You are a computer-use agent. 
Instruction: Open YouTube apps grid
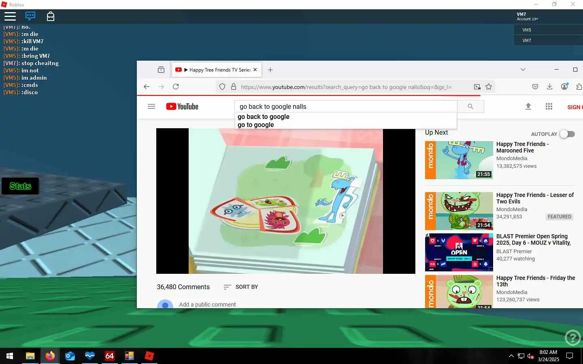click(549, 106)
